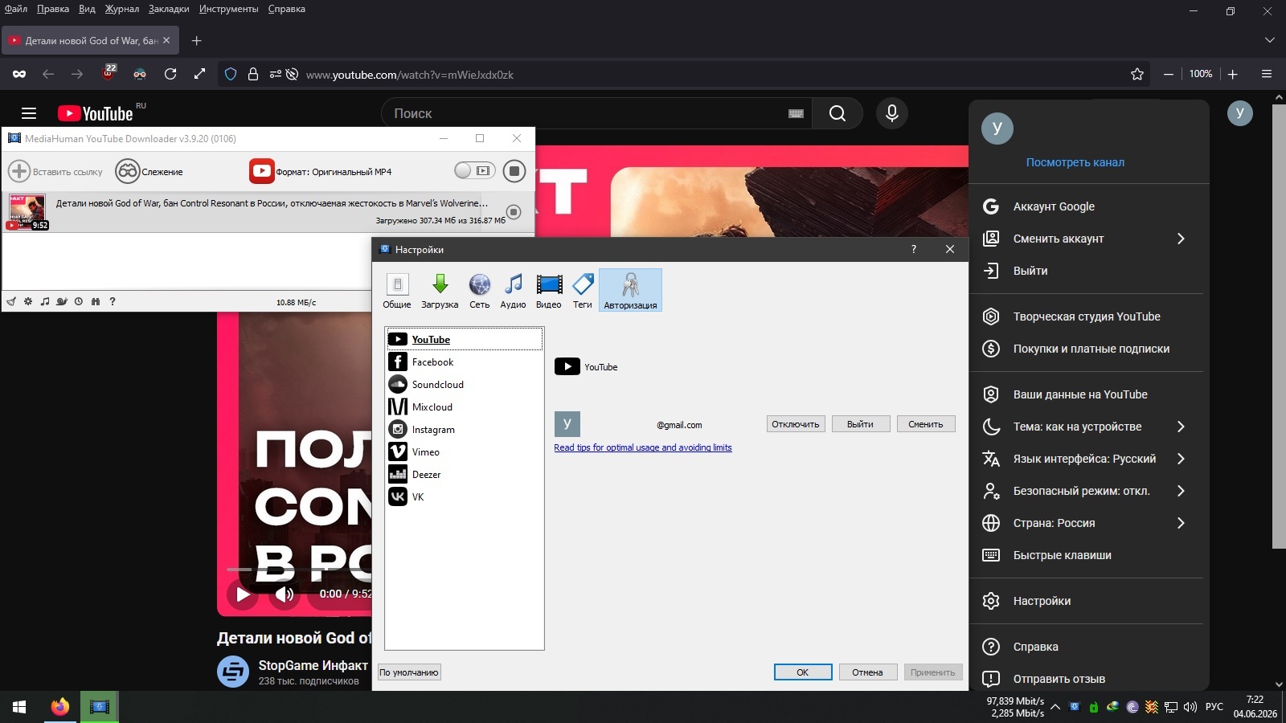The width and height of the screenshot is (1286, 723).
Task: Reload the page in the browser toolbar
Action: (170, 74)
